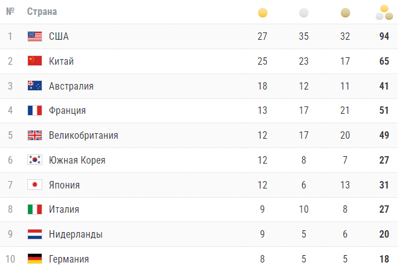Click the Germany flag icon
Viewport: 398px width, 270px height.
point(35,259)
